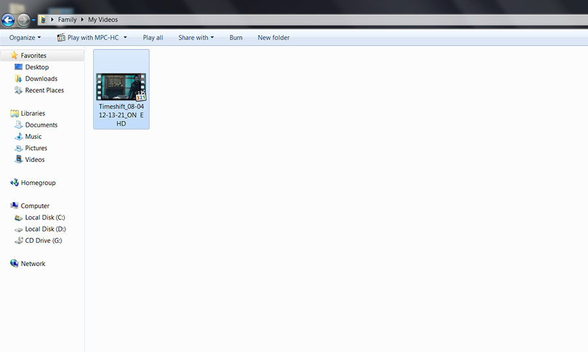Viewport: 588px width, 352px height.
Task: Click the CD Drive (G:) icon
Action: pos(18,241)
